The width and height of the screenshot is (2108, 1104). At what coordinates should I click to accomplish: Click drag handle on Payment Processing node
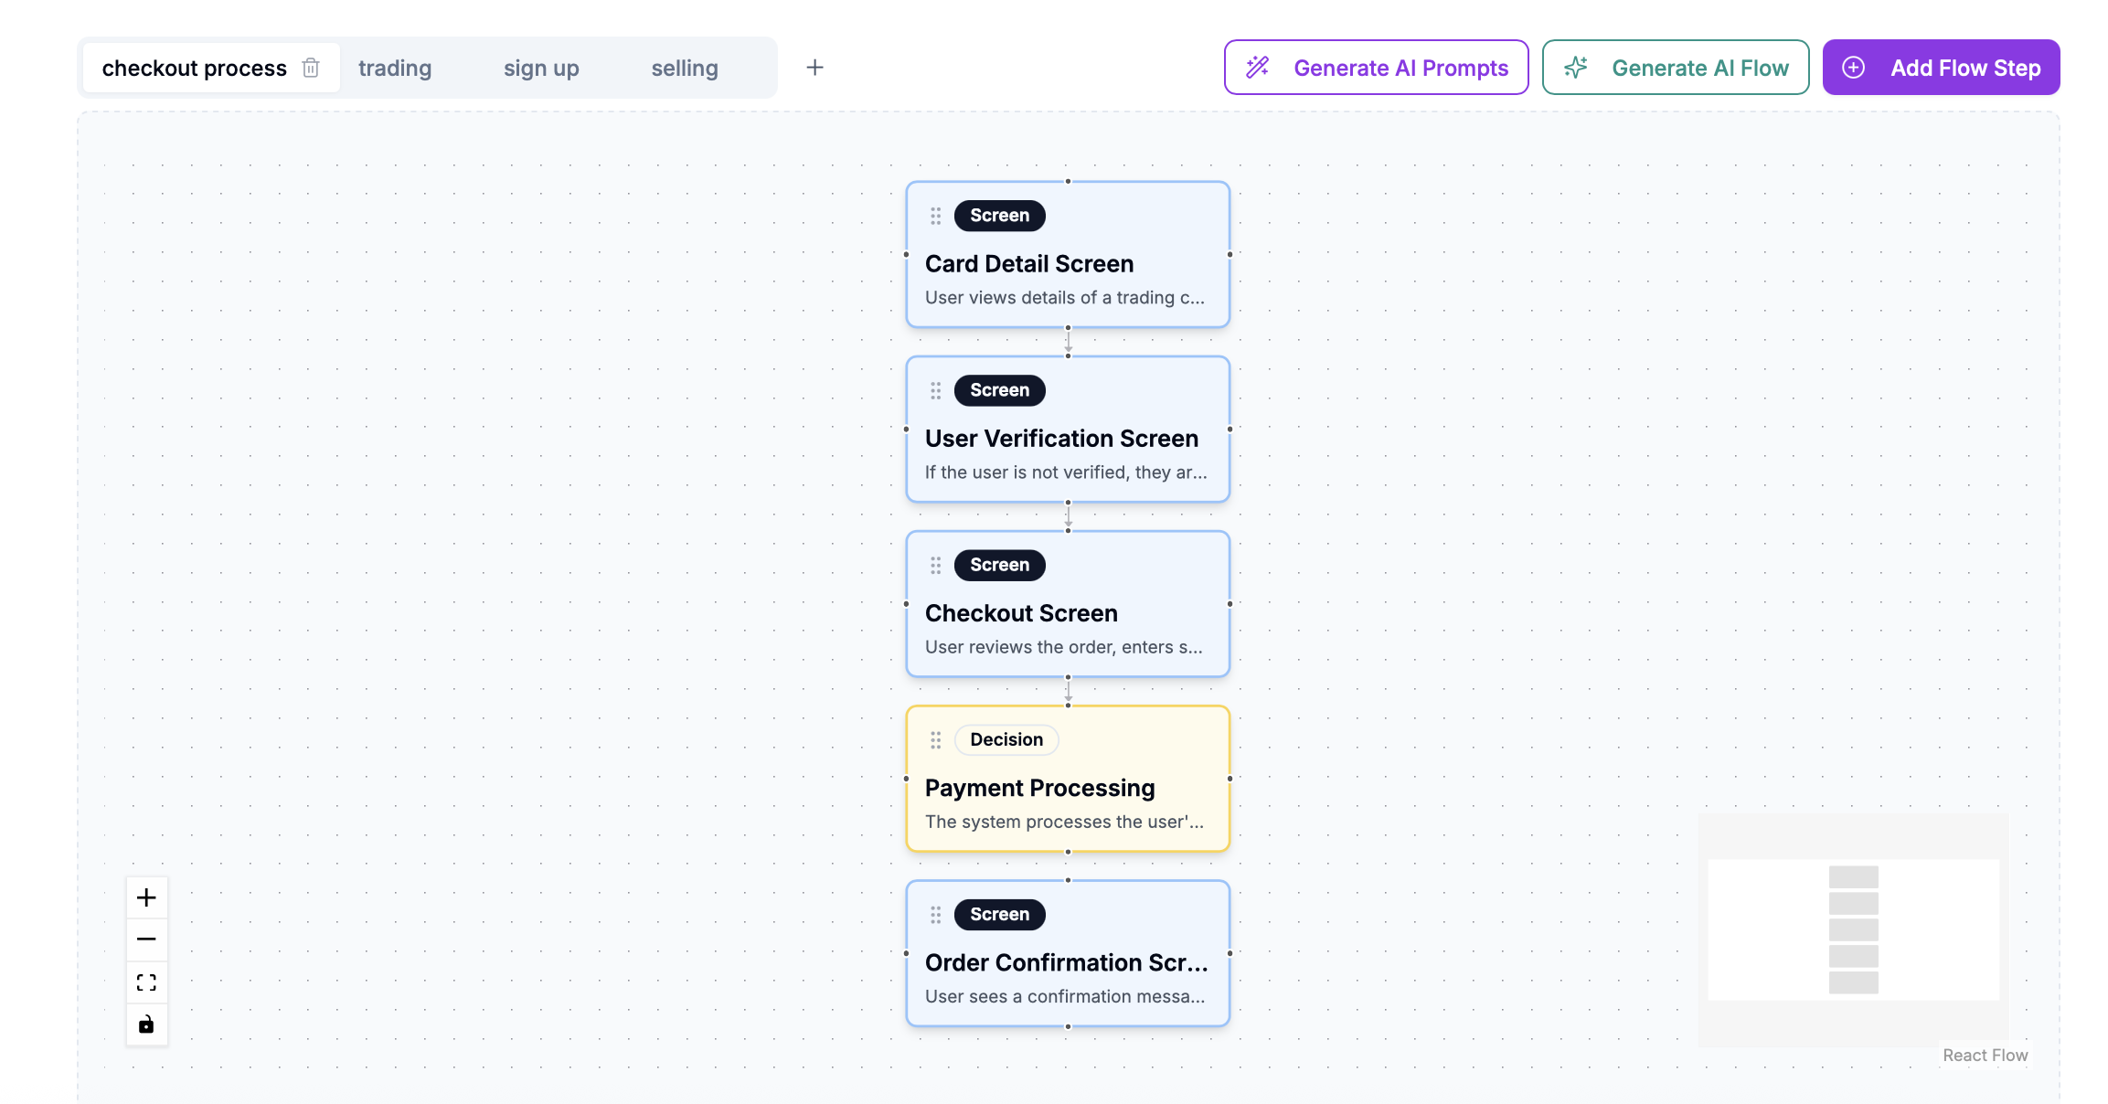click(x=935, y=739)
